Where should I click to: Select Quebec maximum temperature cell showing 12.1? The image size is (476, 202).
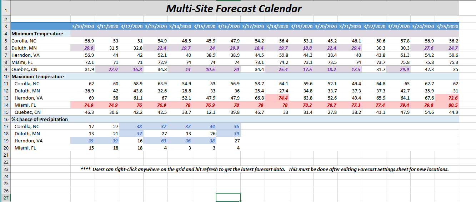210,112
